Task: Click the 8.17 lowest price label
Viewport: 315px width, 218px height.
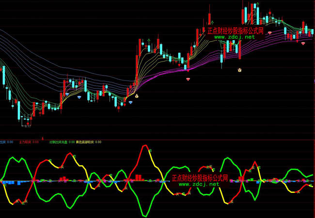Action: click(x=28, y=126)
